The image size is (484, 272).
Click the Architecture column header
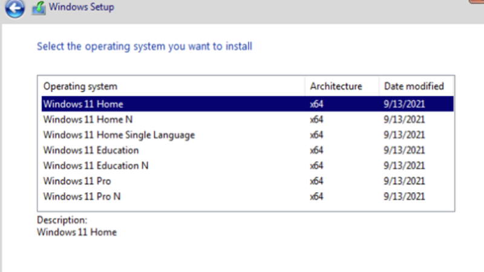342,86
